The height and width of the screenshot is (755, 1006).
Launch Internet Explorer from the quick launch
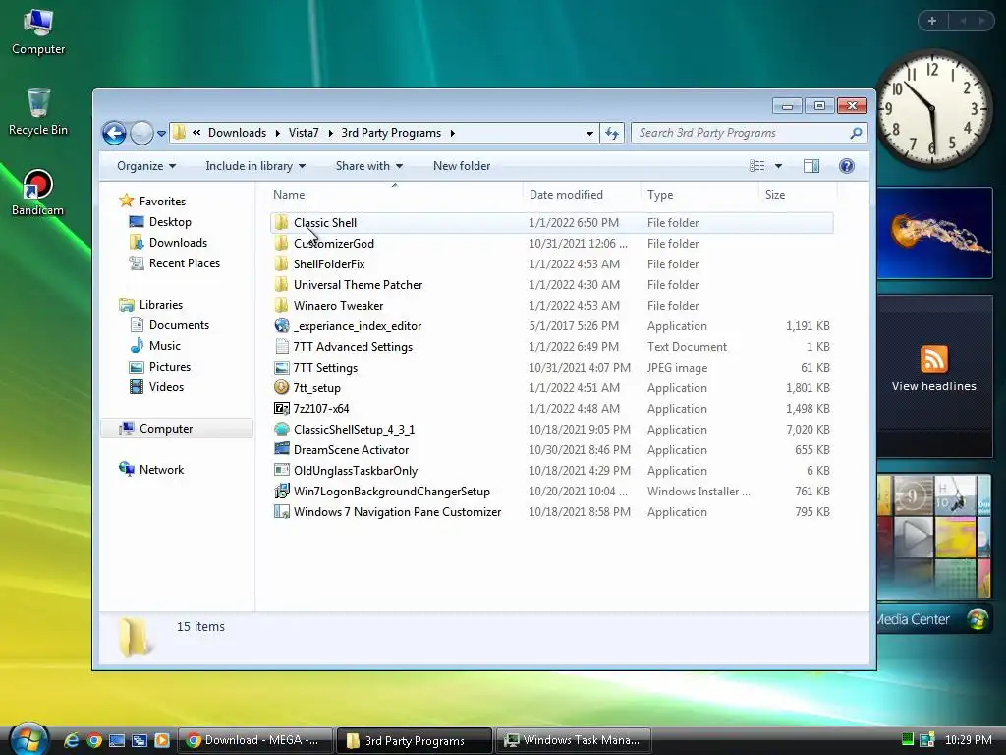pyautogui.click(x=71, y=741)
